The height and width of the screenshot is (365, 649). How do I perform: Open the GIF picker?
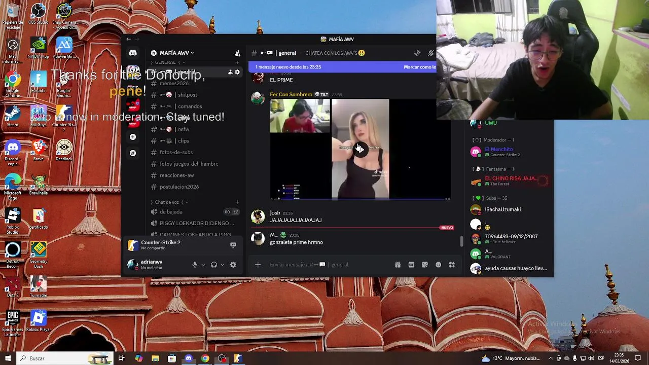point(411,265)
